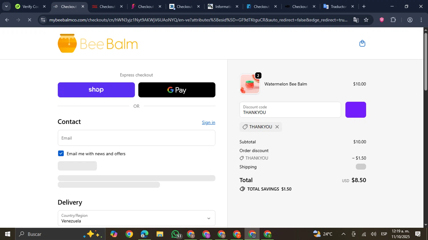This screenshot has height=240, width=428.
Task: Edit the Discount code field
Action: (x=290, y=110)
